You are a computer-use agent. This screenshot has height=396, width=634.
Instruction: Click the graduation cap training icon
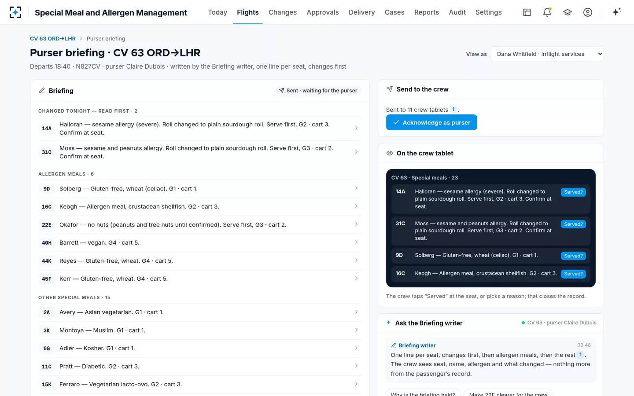[568, 12]
